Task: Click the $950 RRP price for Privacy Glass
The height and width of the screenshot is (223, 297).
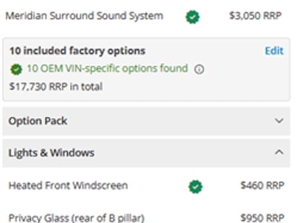Action: pos(263,218)
